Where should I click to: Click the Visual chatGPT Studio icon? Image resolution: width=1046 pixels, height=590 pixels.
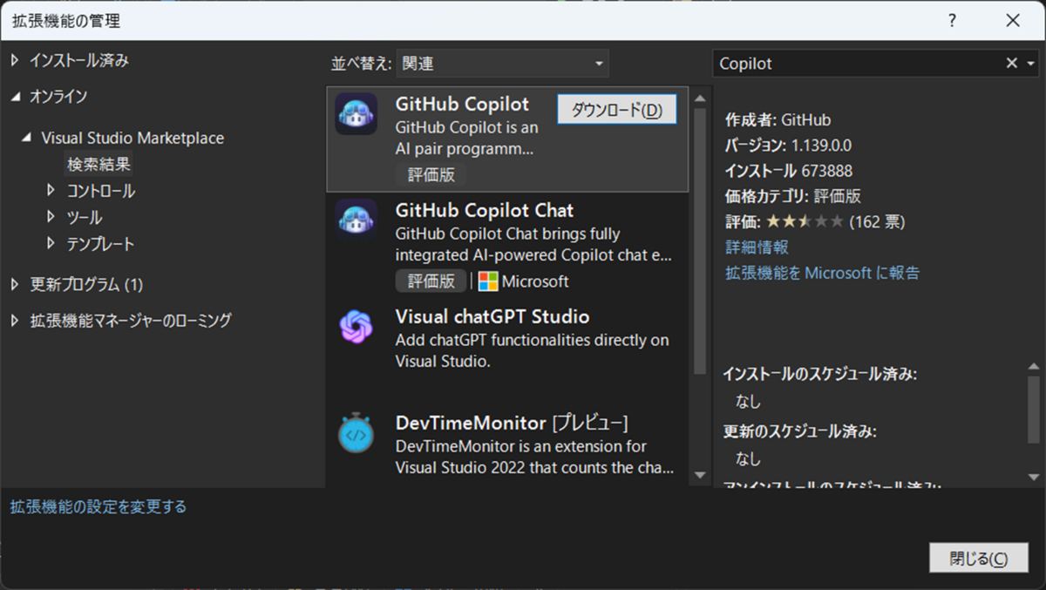coord(356,327)
